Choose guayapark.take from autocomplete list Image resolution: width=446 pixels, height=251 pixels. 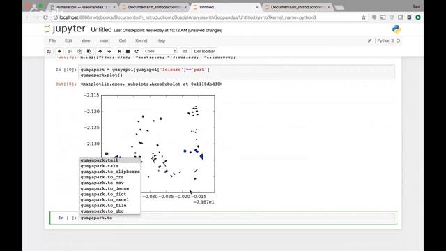[x=110, y=166]
